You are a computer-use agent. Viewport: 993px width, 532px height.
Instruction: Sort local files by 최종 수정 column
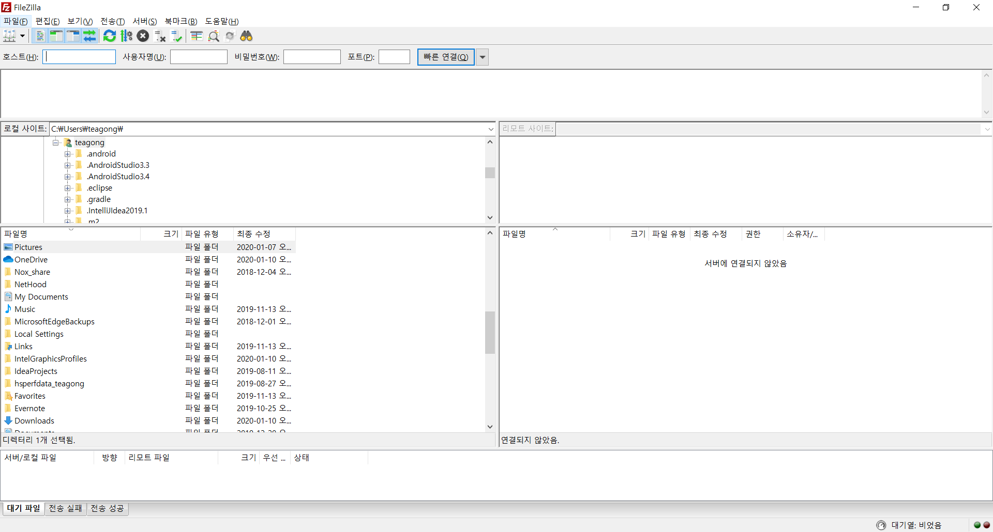pyautogui.click(x=264, y=234)
